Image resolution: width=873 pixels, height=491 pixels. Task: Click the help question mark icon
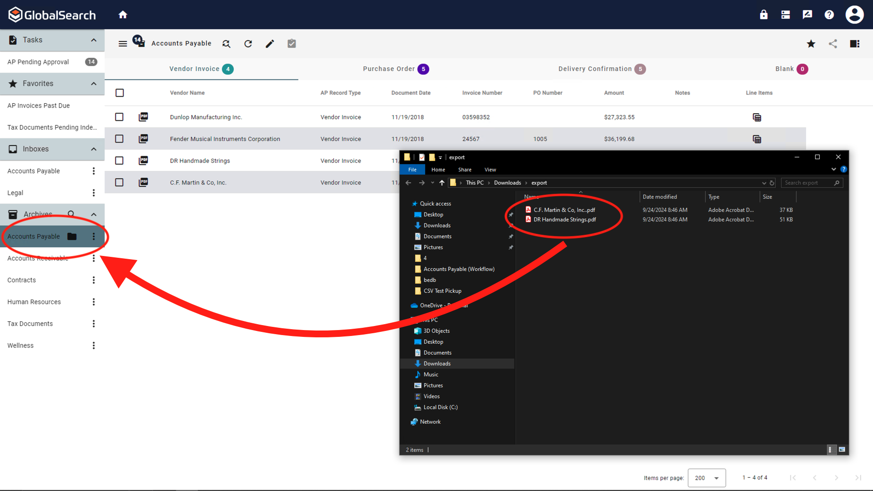click(829, 14)
